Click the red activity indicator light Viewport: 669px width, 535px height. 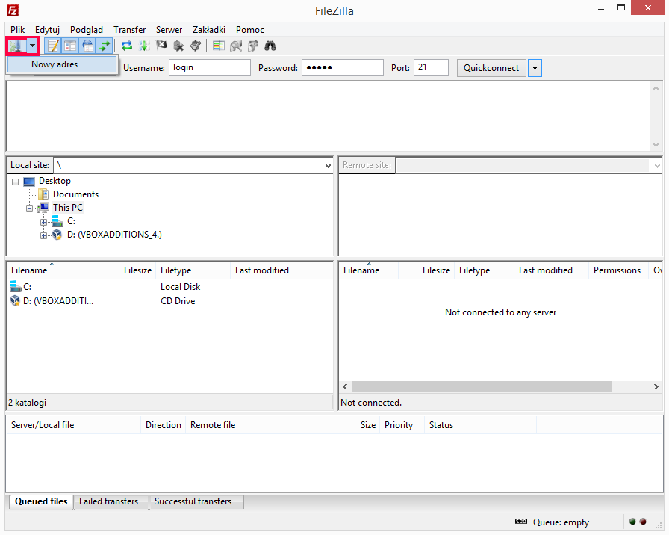[x=643, y=522]
